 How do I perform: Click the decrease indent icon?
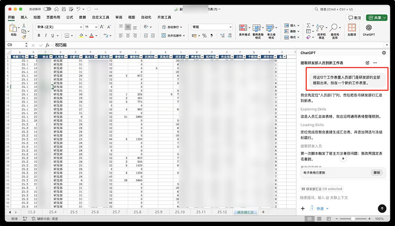tap(146, 35)
